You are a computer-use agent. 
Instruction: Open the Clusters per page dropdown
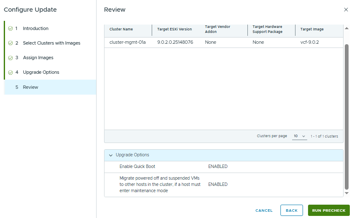299,136
